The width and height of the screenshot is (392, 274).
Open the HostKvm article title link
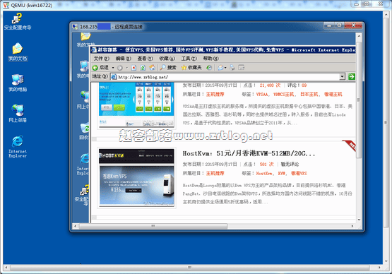pos(249,153)
